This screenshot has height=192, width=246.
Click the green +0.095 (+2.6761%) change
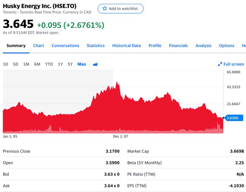tap(71, 25)
